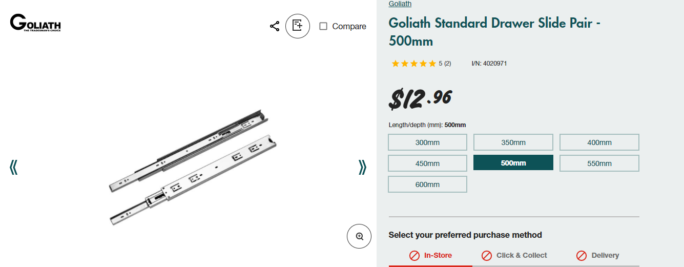
Task: Show next product image
Action: point(362,167)
